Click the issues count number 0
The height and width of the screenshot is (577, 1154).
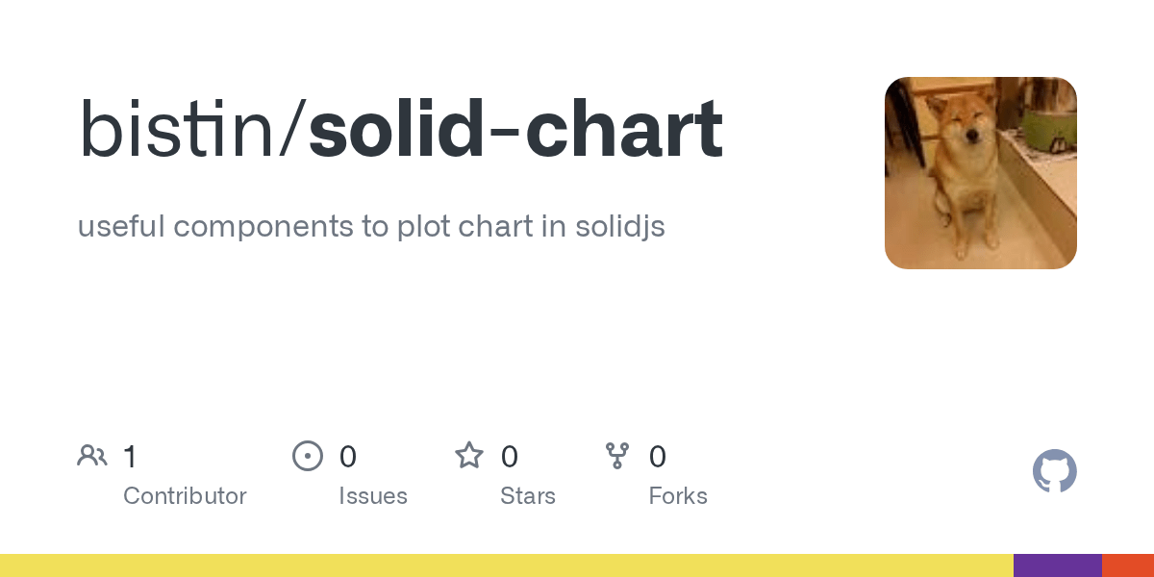[x=348, y=457]
